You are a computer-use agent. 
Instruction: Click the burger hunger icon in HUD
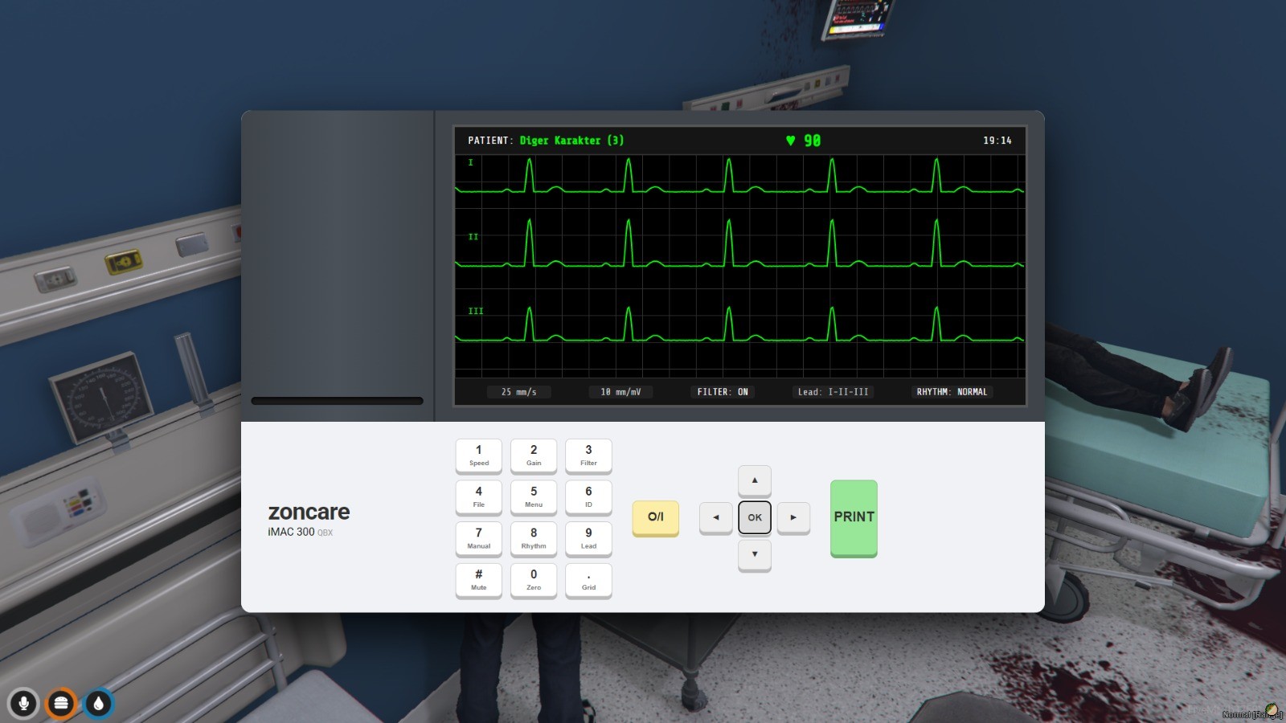[61, 704]
